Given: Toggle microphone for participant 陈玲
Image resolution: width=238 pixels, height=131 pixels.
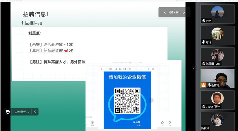Looking at the screenshot, I should (x=204, y=42).
